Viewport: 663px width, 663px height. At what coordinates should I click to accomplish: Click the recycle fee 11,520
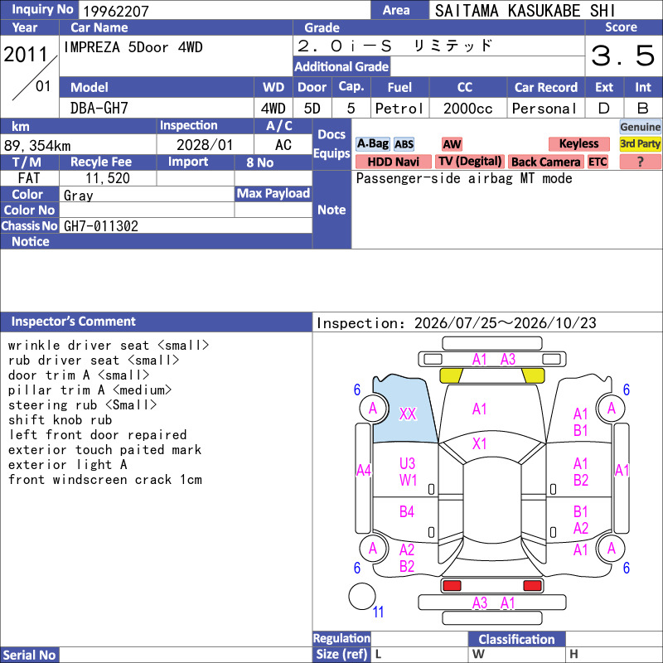pos(108,178)
